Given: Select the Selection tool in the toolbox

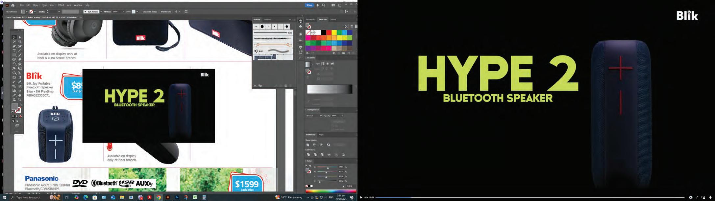Looking at the screenshot, I should [x=14, y=37].
